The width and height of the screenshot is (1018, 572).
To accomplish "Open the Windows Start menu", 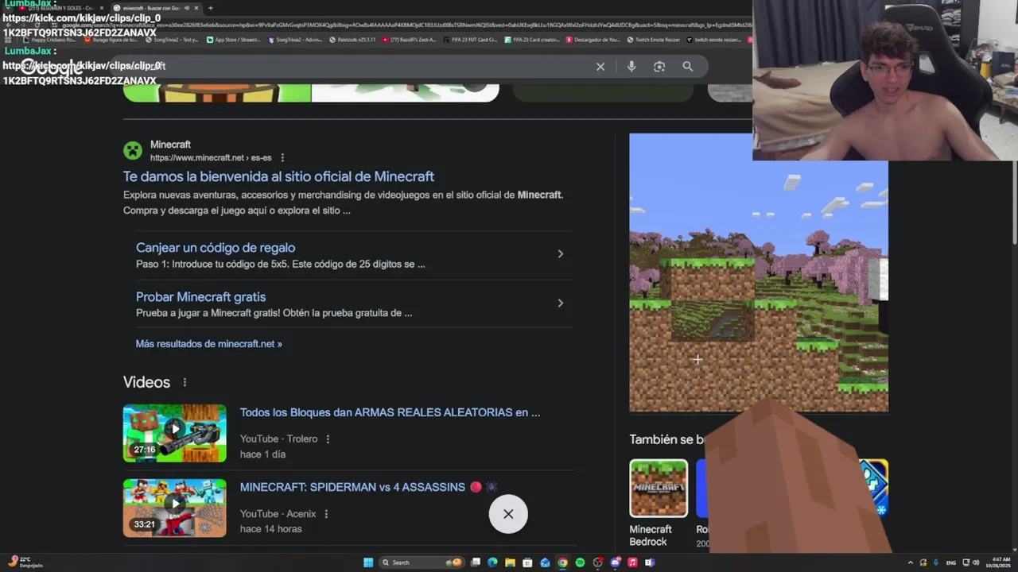I will click(x=367, y=562).
